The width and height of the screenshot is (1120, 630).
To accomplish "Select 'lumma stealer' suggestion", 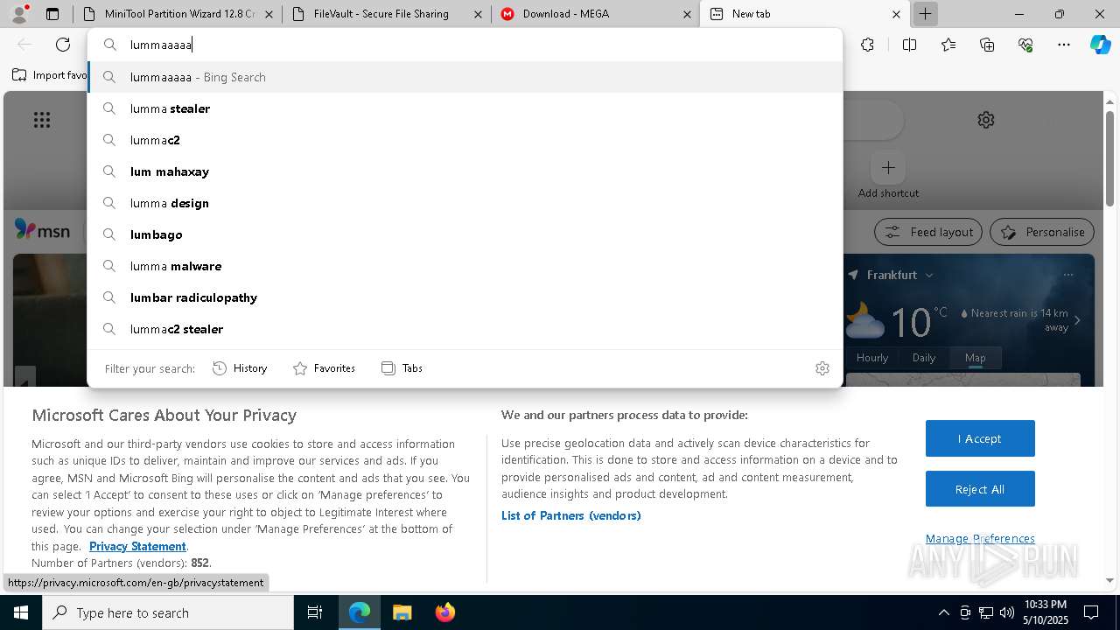I will pos(465,108).
